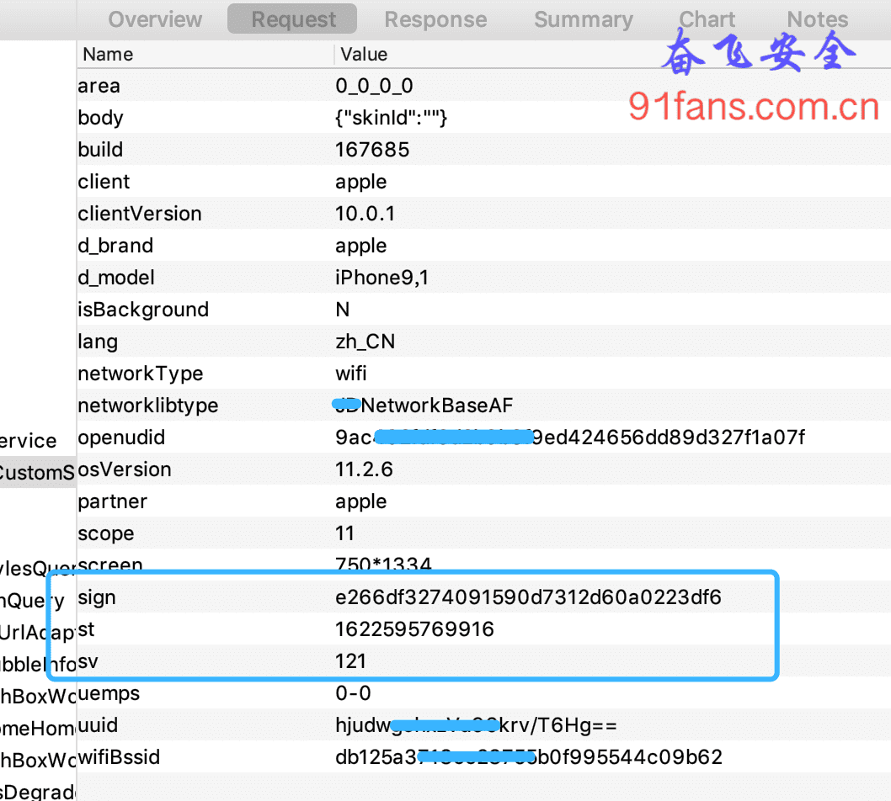Select the lang parameter name
Viewport: 891px width, 801px height.
point(98,342)
